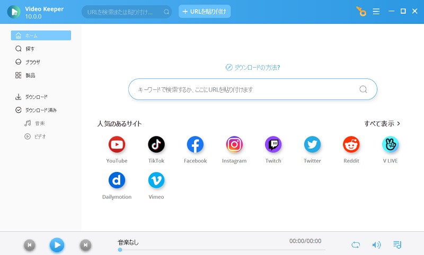Screen dimensions: 424x255
Task: Click the golden key registration icon
Action: point(361,11)
